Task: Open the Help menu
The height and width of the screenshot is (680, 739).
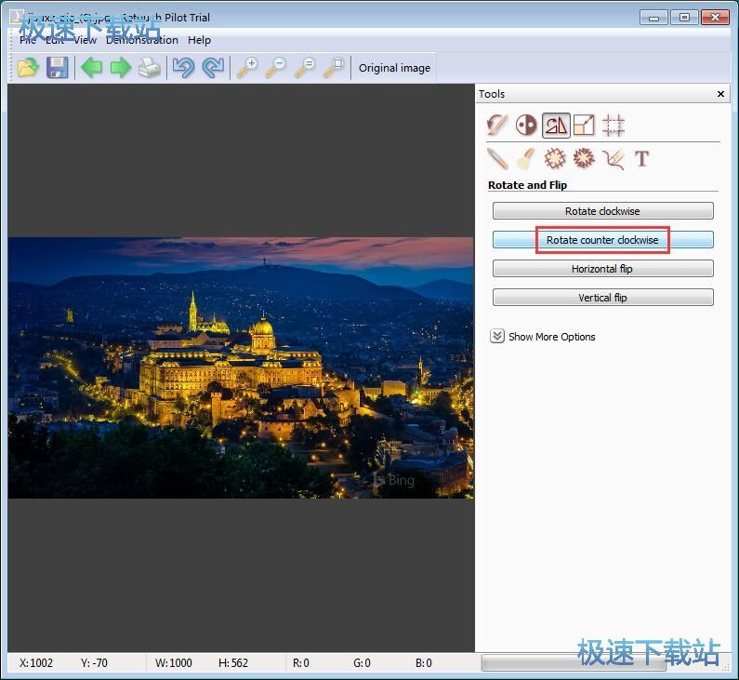Action: pos(199,40)
